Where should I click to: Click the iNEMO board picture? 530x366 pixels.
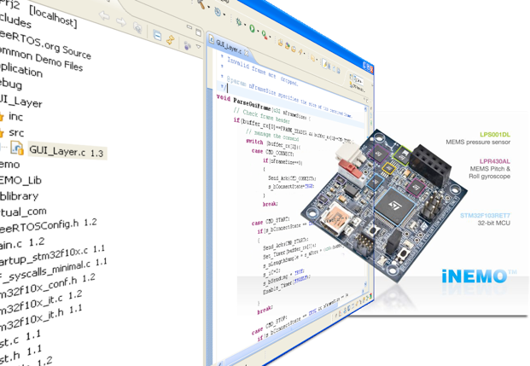(x=384, y=206)
